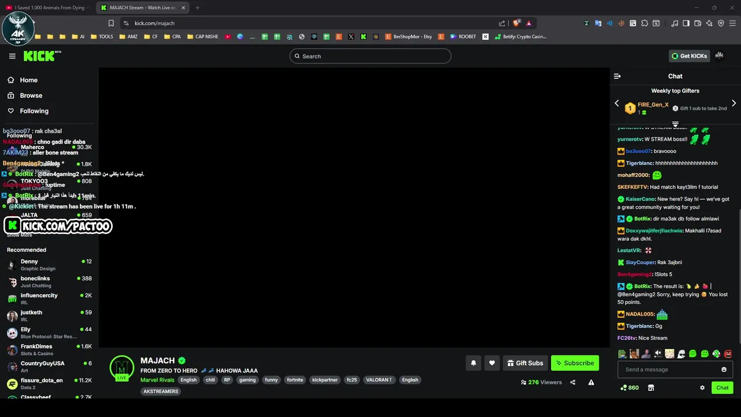This screenshot has width=741, height=417.
Task: Report the stream with the warning icon
Action: point(591,382)
